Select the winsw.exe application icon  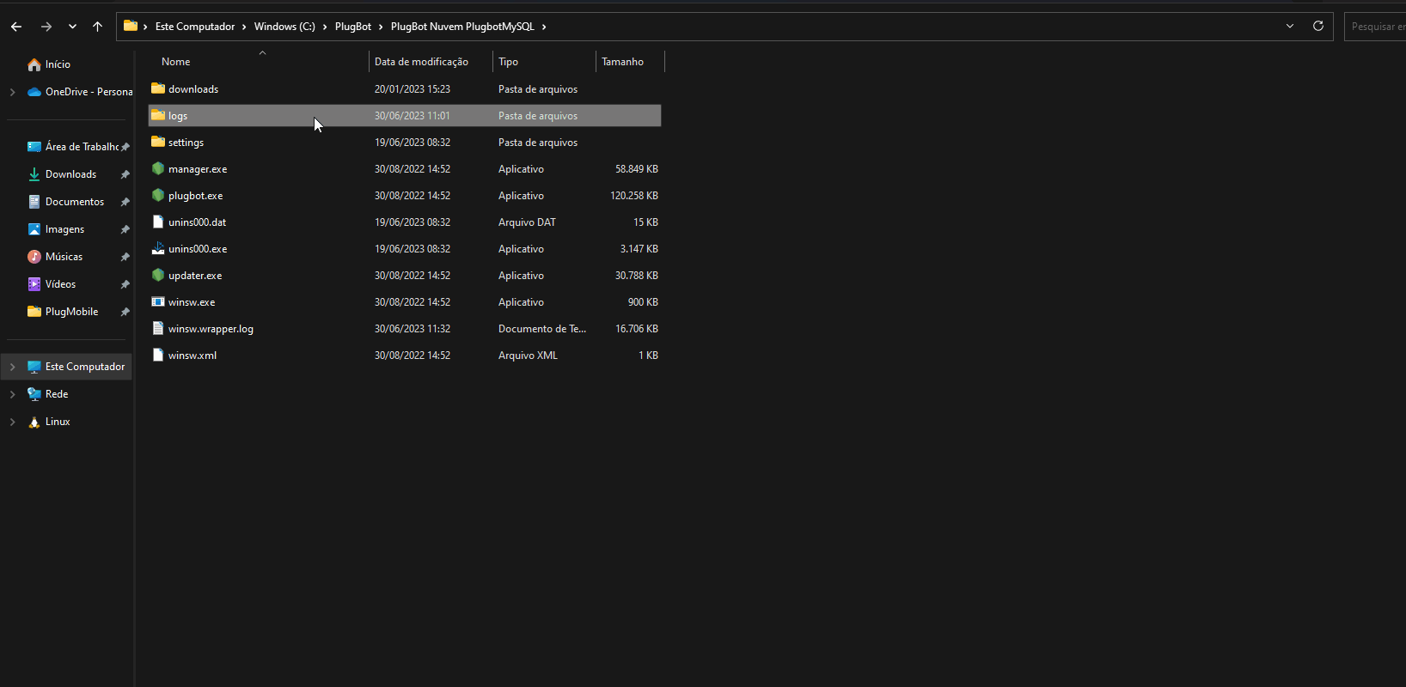[158, 301]
